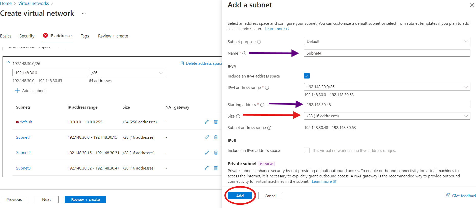The height and width of the screenshot is (208, 476).
Task: Open the /26 prefix size dropdown
Action: pyautogui.click(x=127, y=73)
